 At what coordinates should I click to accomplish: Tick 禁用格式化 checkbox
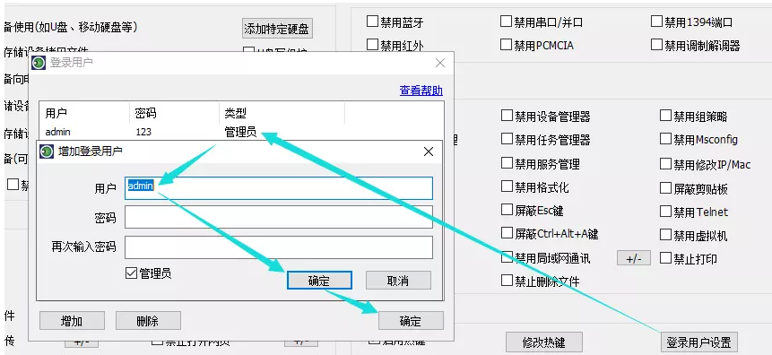[x=507, y=186]
